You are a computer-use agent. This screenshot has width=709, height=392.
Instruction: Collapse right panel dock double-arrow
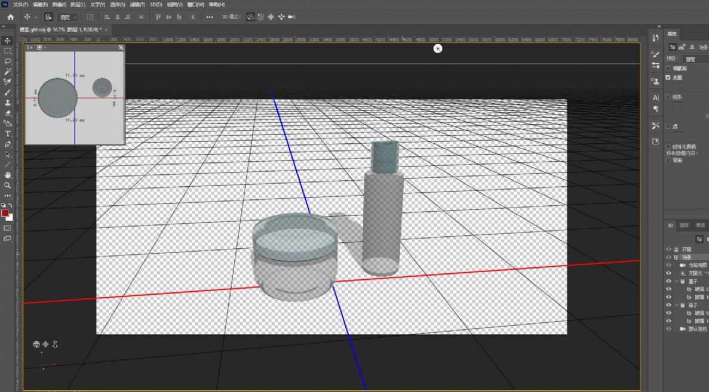[x=659, y=26]
